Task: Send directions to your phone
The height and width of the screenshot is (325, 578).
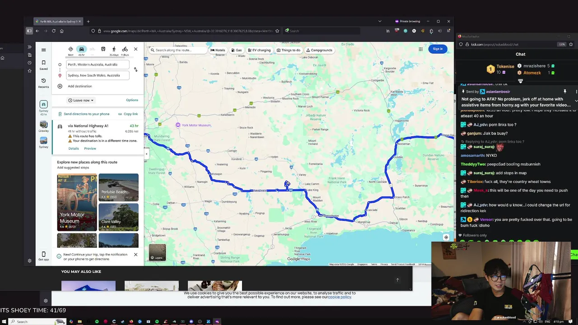Action: tap(83, 114)
